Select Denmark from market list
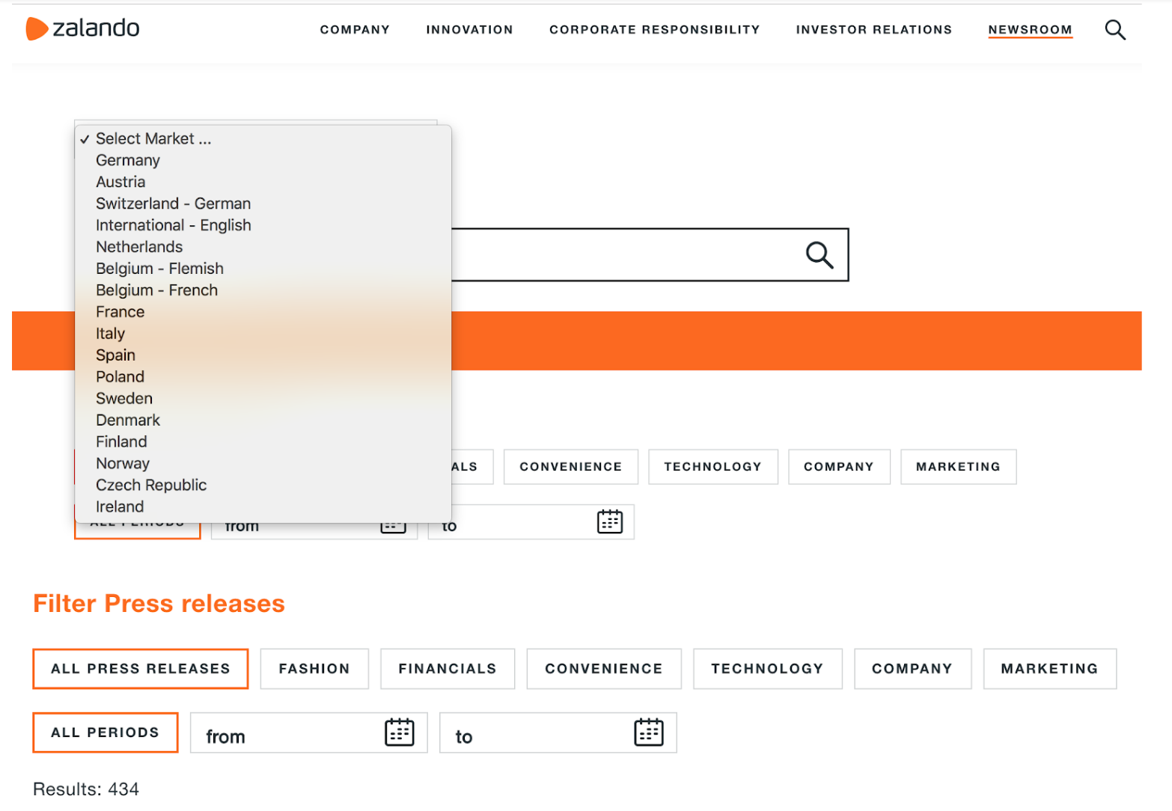 [x=263, y=420]
